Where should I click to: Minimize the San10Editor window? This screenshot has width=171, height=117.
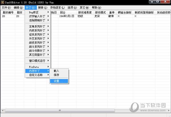pyautogui.click(x=152, y=2)
